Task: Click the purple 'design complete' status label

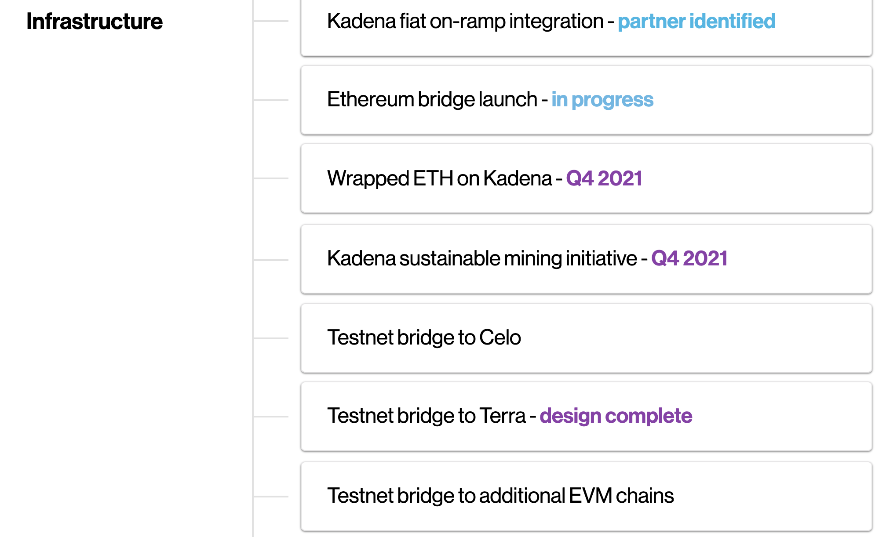Action: [x=616, y=416]
